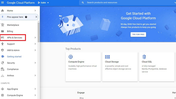Click the Home icon in sidebar

[x=2, y=11]
